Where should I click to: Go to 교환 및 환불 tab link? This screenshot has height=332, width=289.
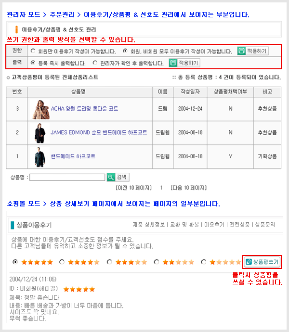click(x=184, y=224)
